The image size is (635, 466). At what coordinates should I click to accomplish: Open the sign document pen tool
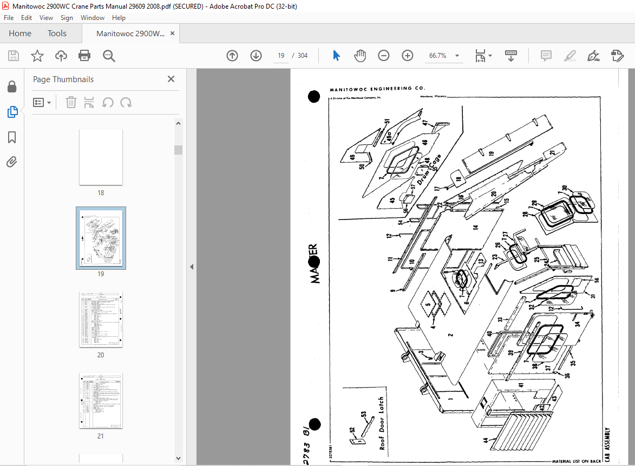593,56
